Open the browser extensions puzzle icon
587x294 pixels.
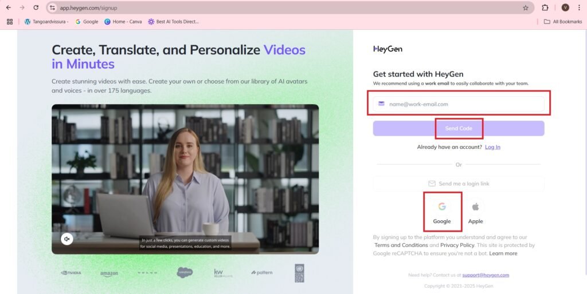[545, 7]
